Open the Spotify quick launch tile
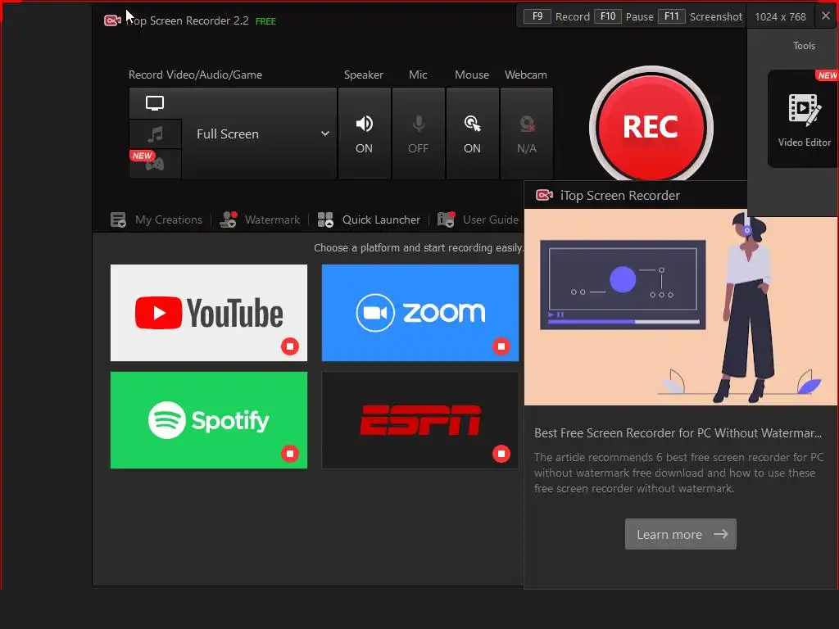839x629 pixels. [x=209, y=420]
